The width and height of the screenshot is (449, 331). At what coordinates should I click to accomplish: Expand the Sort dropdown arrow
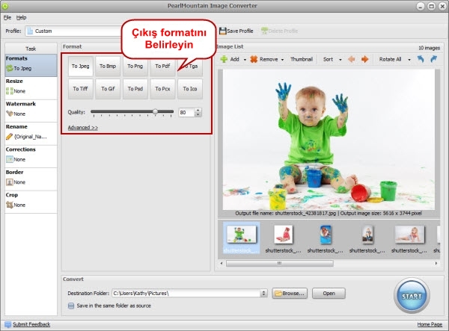tap(340, 59)
